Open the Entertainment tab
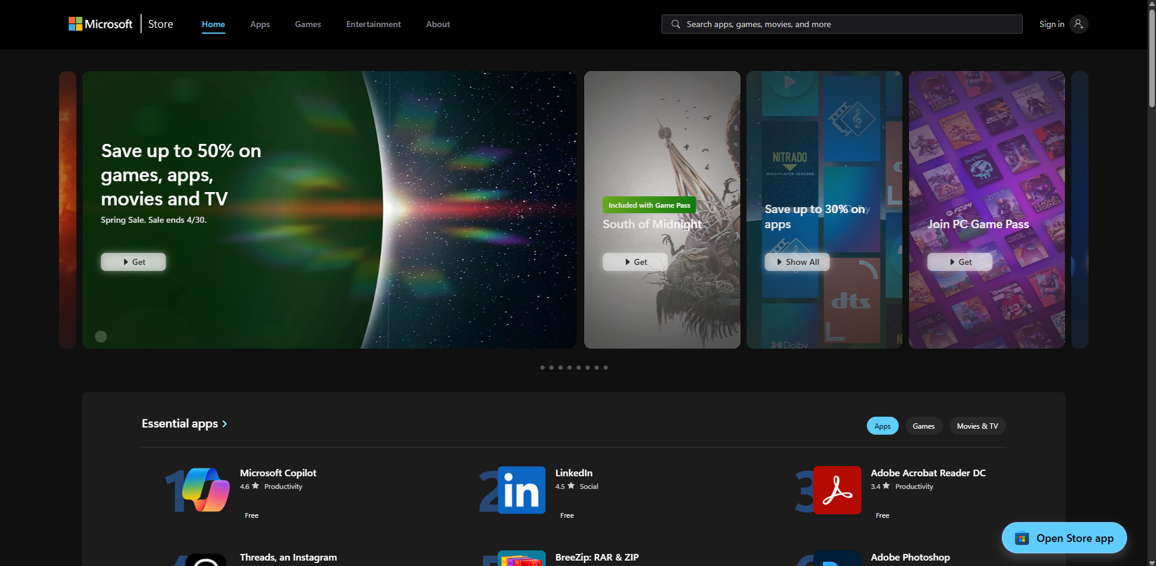 click(373, 24)
